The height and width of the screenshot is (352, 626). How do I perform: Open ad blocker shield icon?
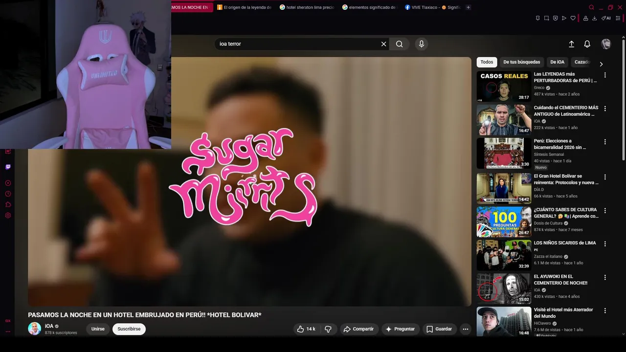tap(555, 18)
